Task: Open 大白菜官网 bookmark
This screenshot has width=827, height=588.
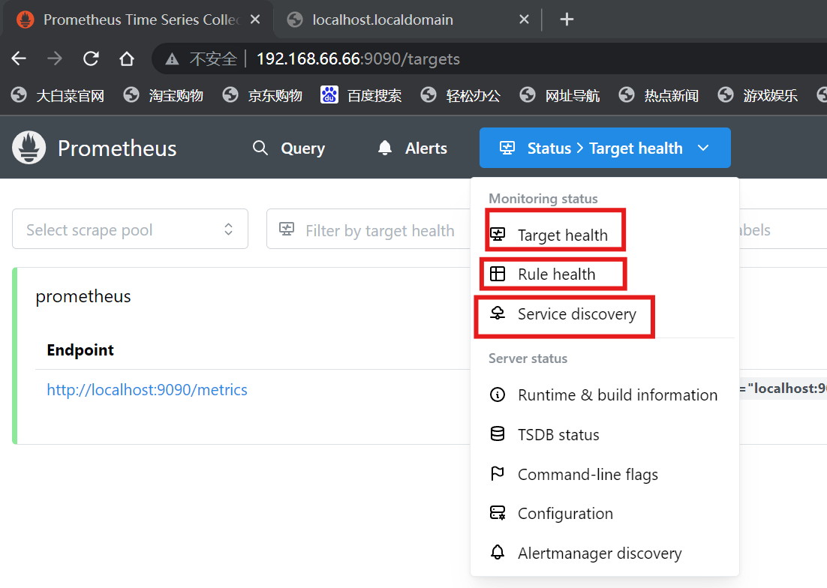Action: 58,95
